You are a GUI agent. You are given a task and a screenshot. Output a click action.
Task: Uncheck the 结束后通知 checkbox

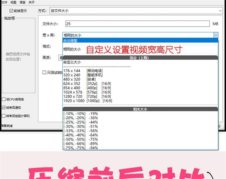pos(4,108)
